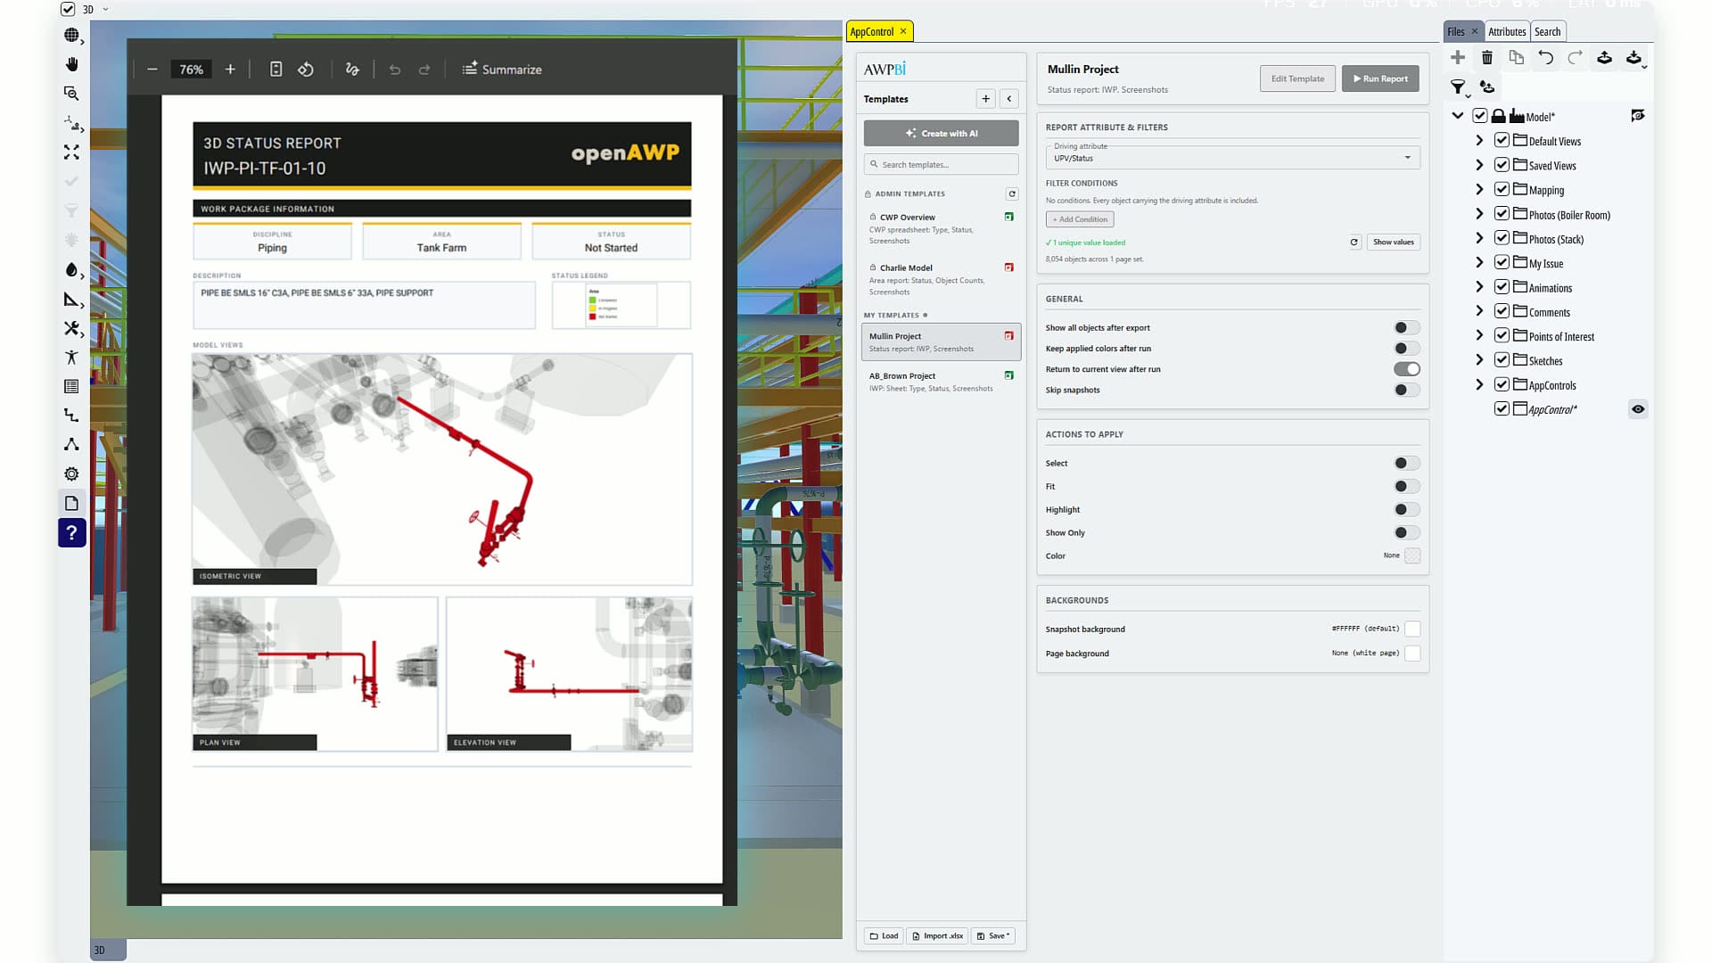Viewport: 1712px width, 963px height.
Task: Enable the Select action toggle
Action: [1406, 463]
